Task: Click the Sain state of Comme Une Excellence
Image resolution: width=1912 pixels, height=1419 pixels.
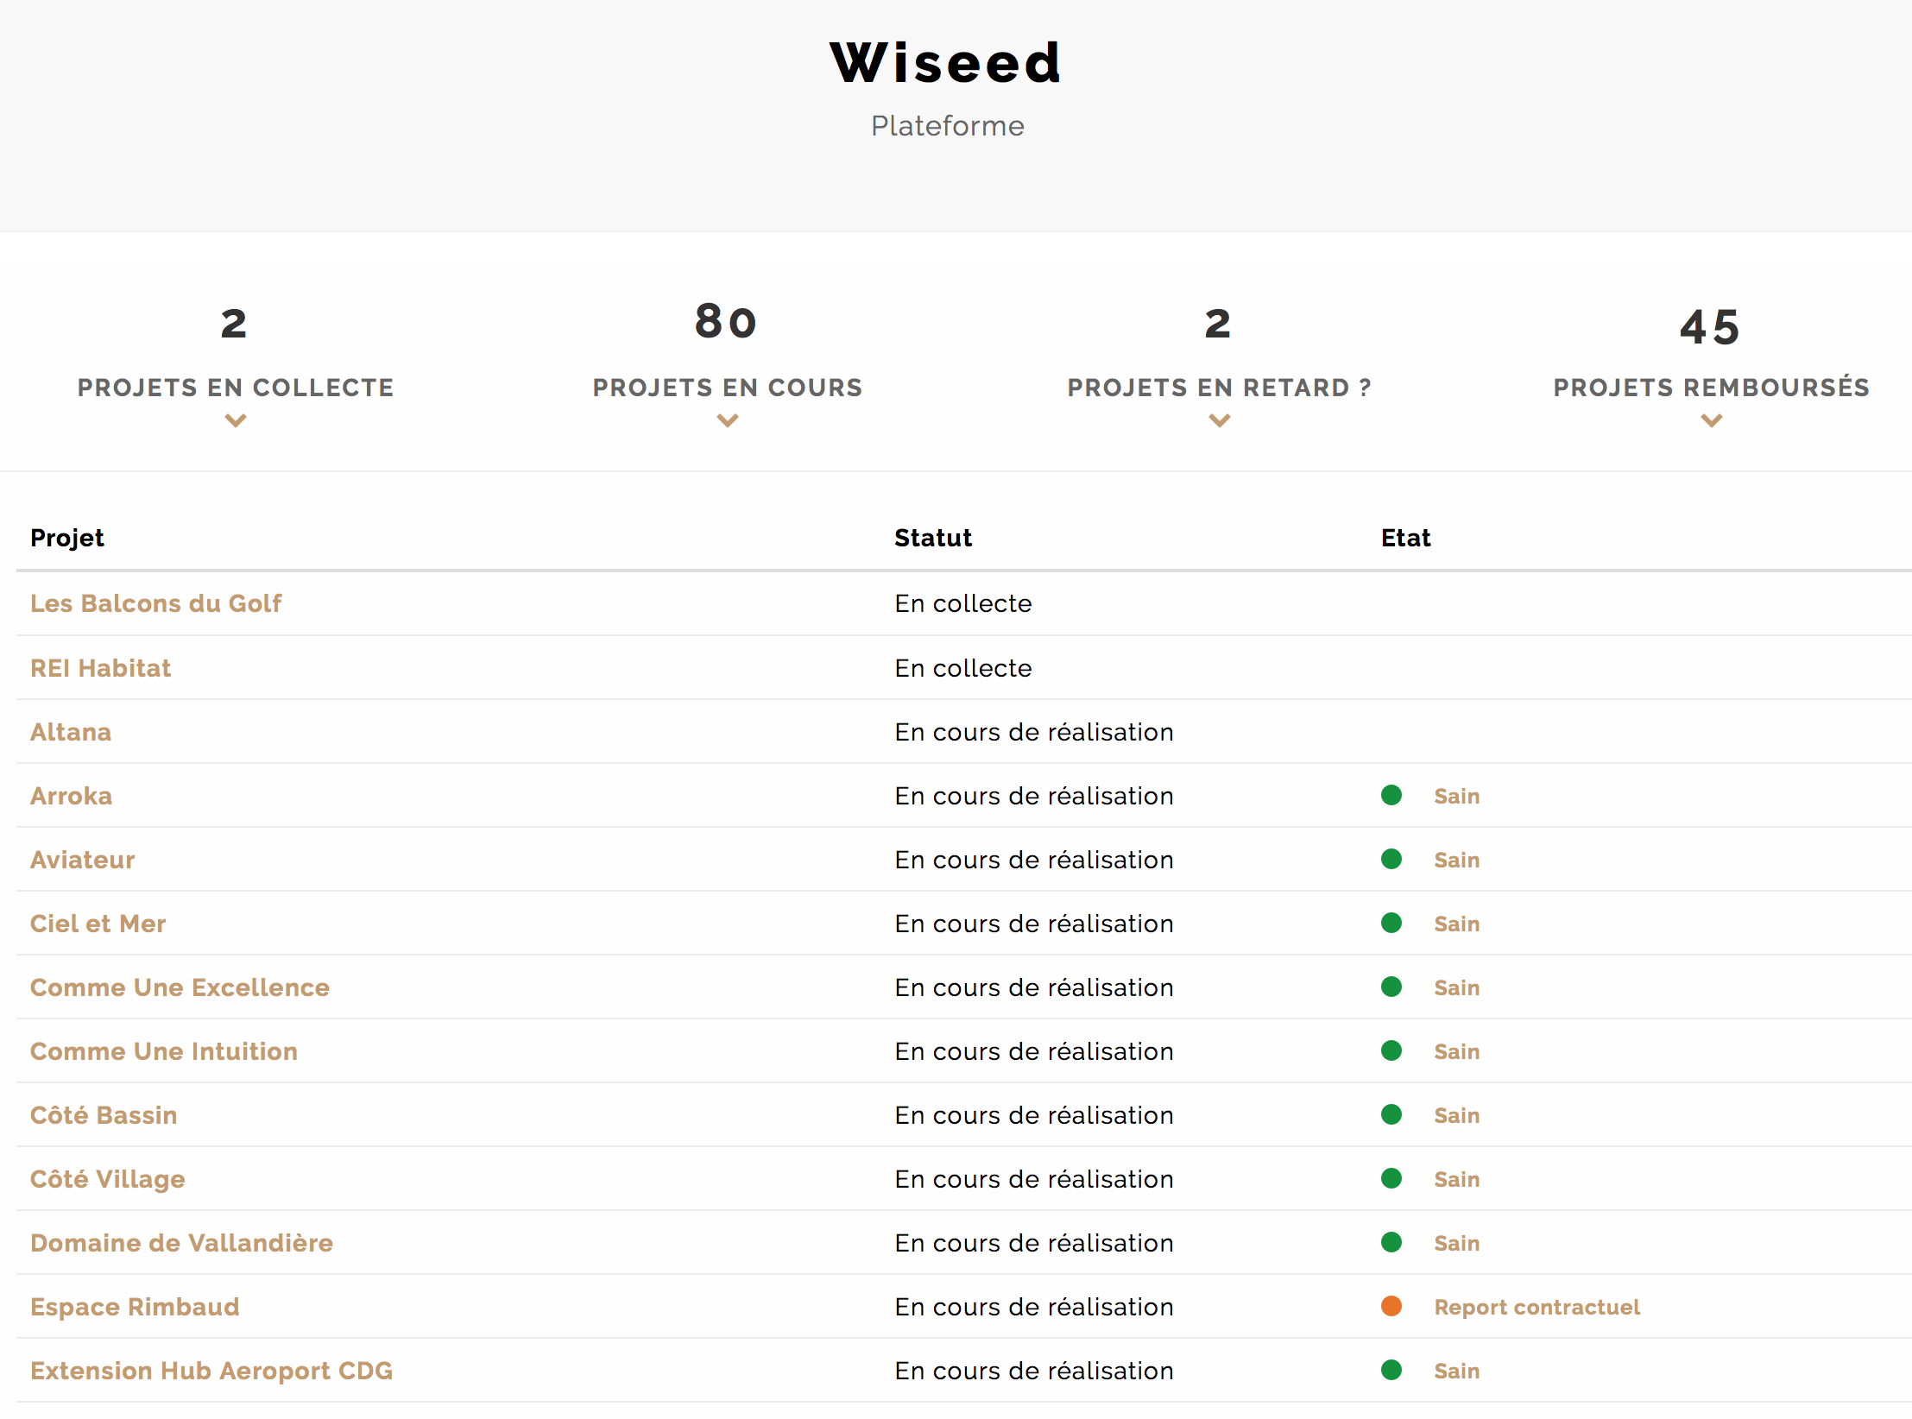Action: pyautogui.click(x=1457, y=987)
